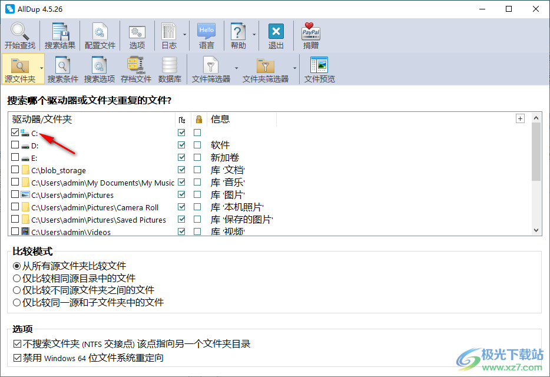The image size is (550, 377).
Task: Click the Pictures library icon
Action: click(x=25, y=194)
